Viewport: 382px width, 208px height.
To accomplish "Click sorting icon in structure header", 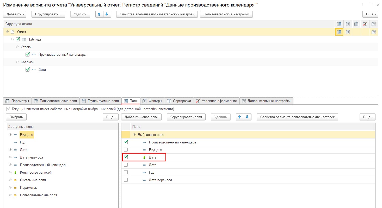I will point(356,24).
